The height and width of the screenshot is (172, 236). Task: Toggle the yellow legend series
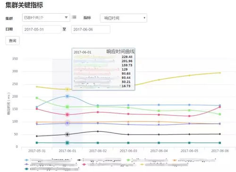[x=164, y=164]
